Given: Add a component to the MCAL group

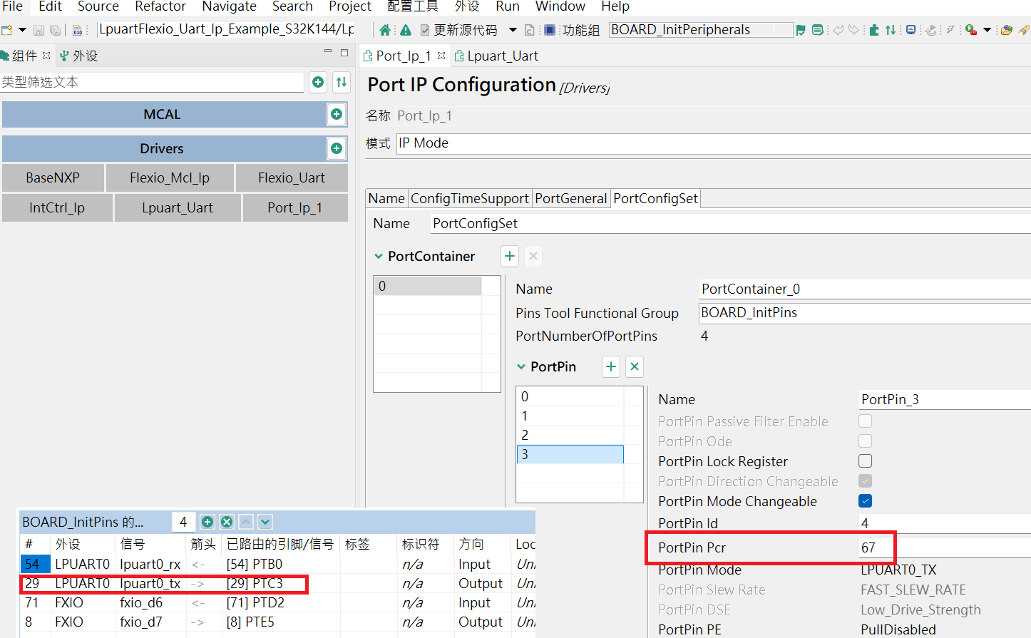Looking at the screenshot, I should pyautogui.click(x=337, y=114).
